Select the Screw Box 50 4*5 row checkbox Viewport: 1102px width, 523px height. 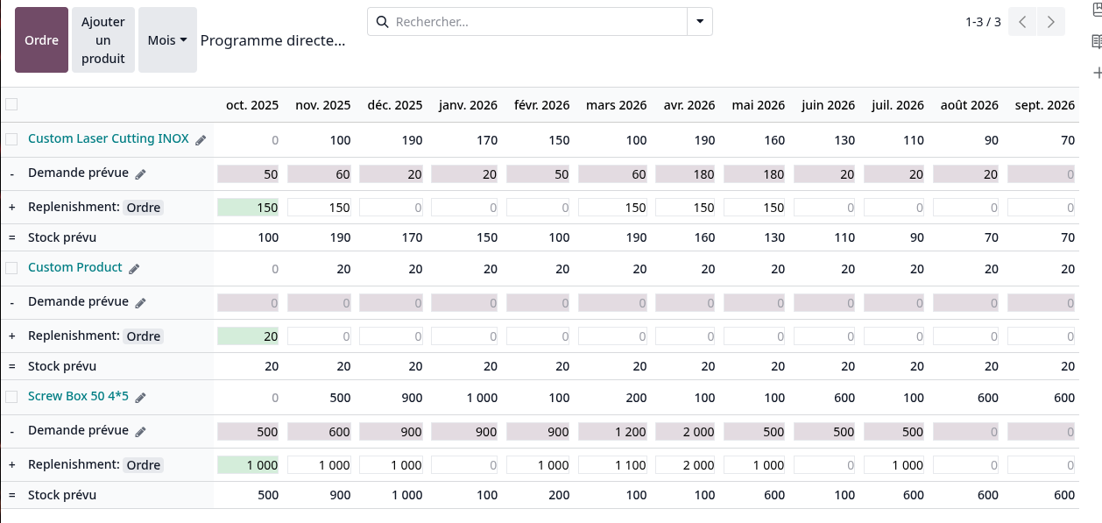[12, 396]
